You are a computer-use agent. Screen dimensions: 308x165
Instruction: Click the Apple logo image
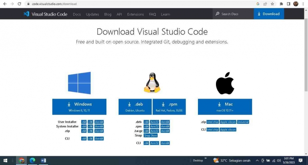[225, 83]
